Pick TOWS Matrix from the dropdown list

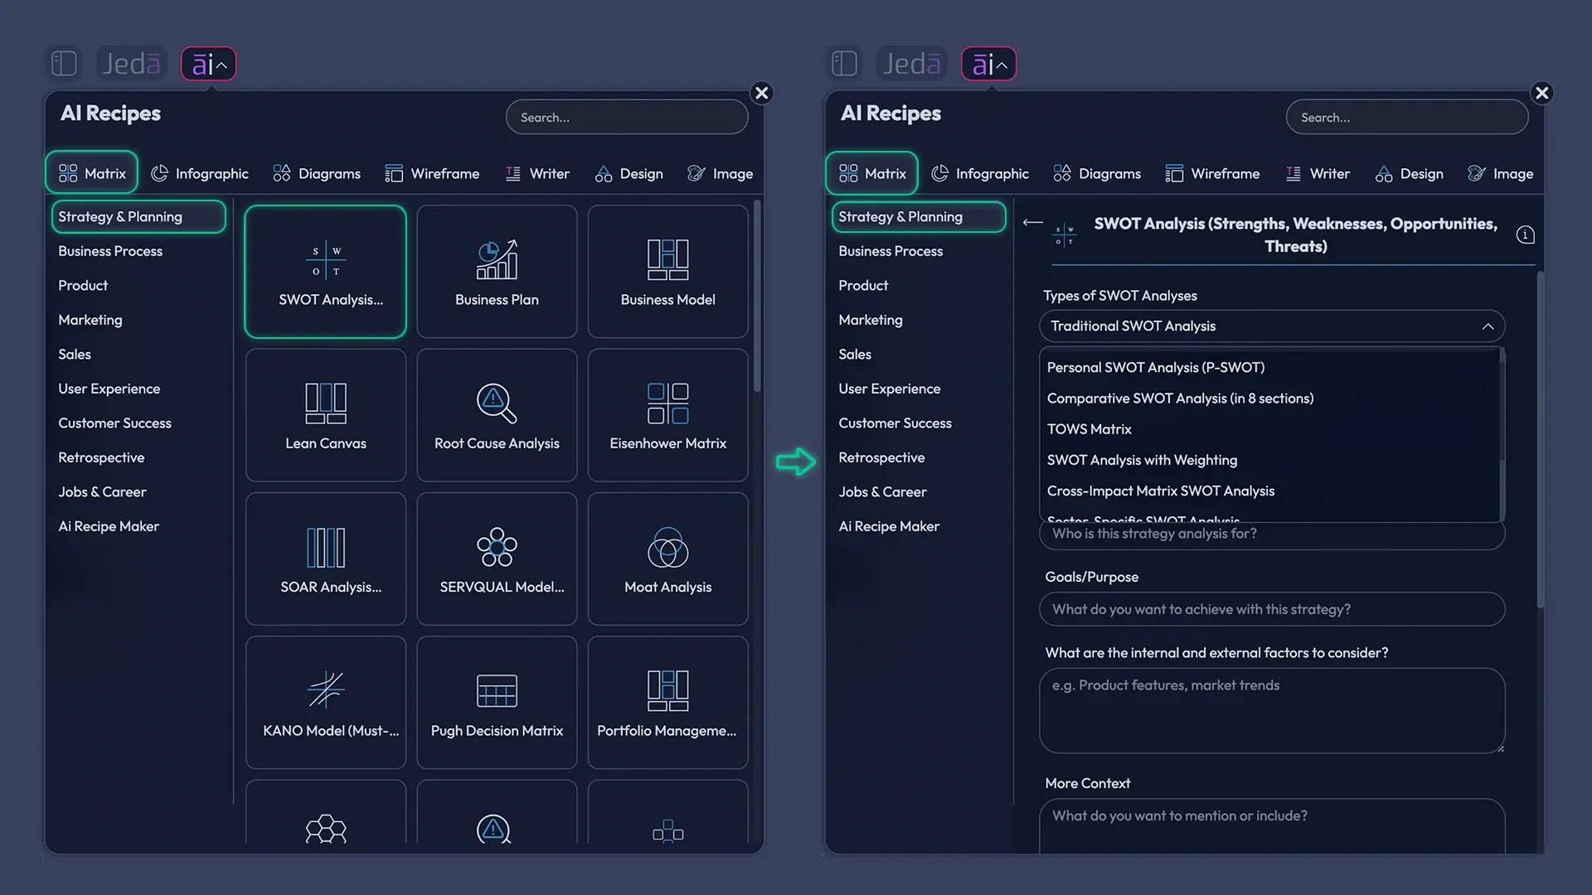(x=1089, y=429)
